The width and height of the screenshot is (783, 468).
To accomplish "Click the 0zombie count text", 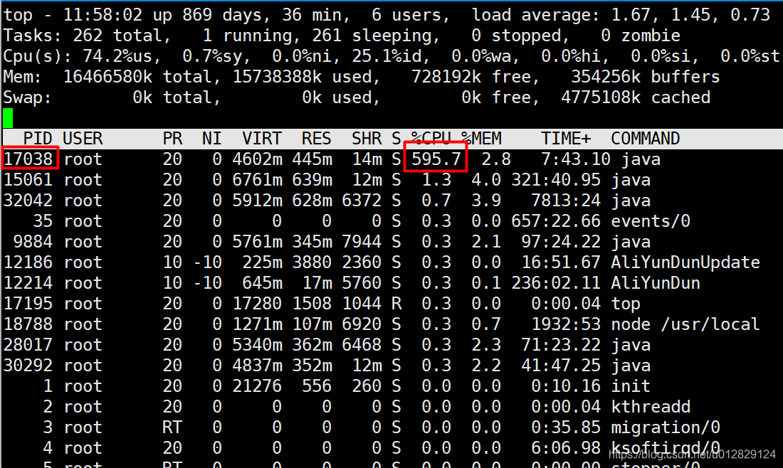I will [640, 36].
